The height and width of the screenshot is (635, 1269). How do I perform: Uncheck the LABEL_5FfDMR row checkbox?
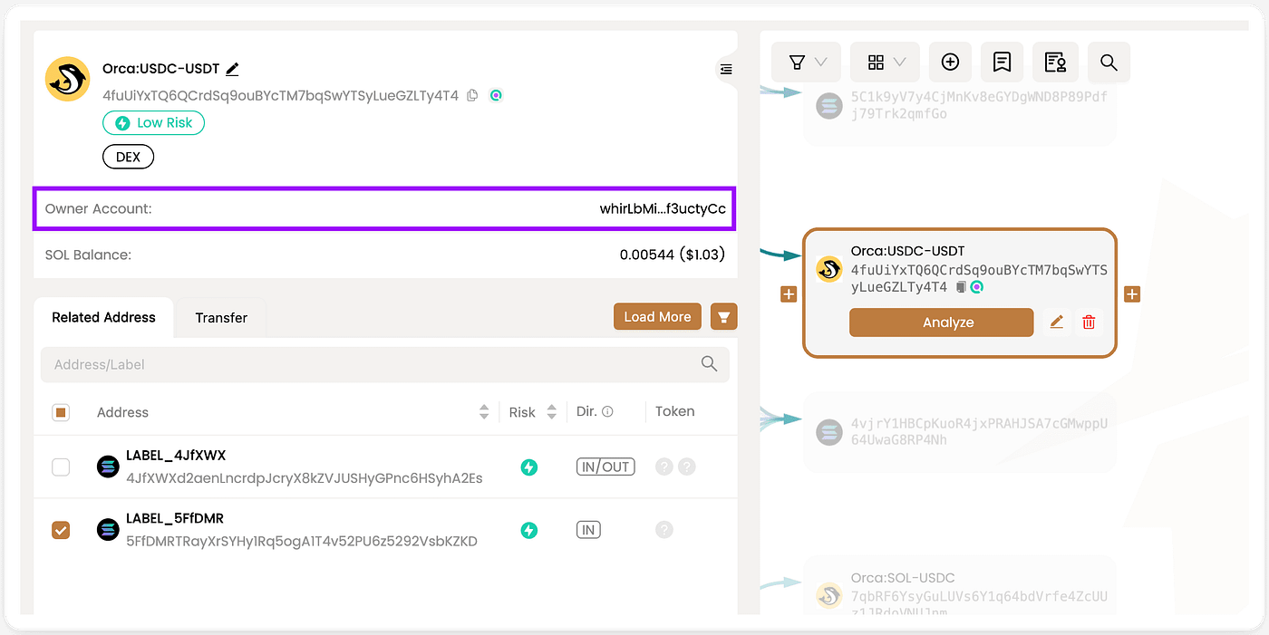click(x=61, y=530)
